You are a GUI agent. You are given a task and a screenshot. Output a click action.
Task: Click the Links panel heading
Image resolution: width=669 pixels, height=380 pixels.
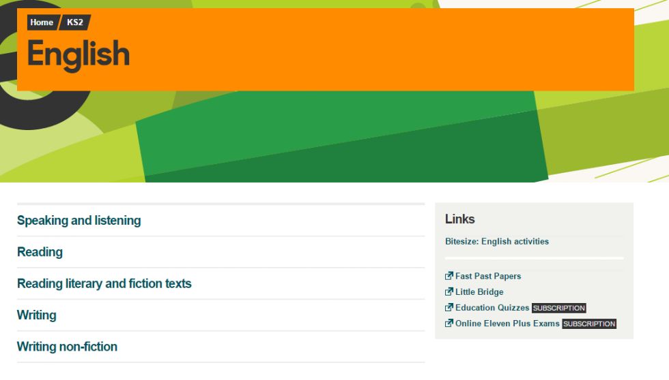pyautogui.click(x=460, y=219)
